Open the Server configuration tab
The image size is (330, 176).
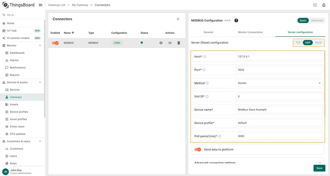point(300,32)
